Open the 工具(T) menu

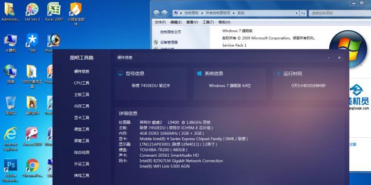(x=208, y=22)
